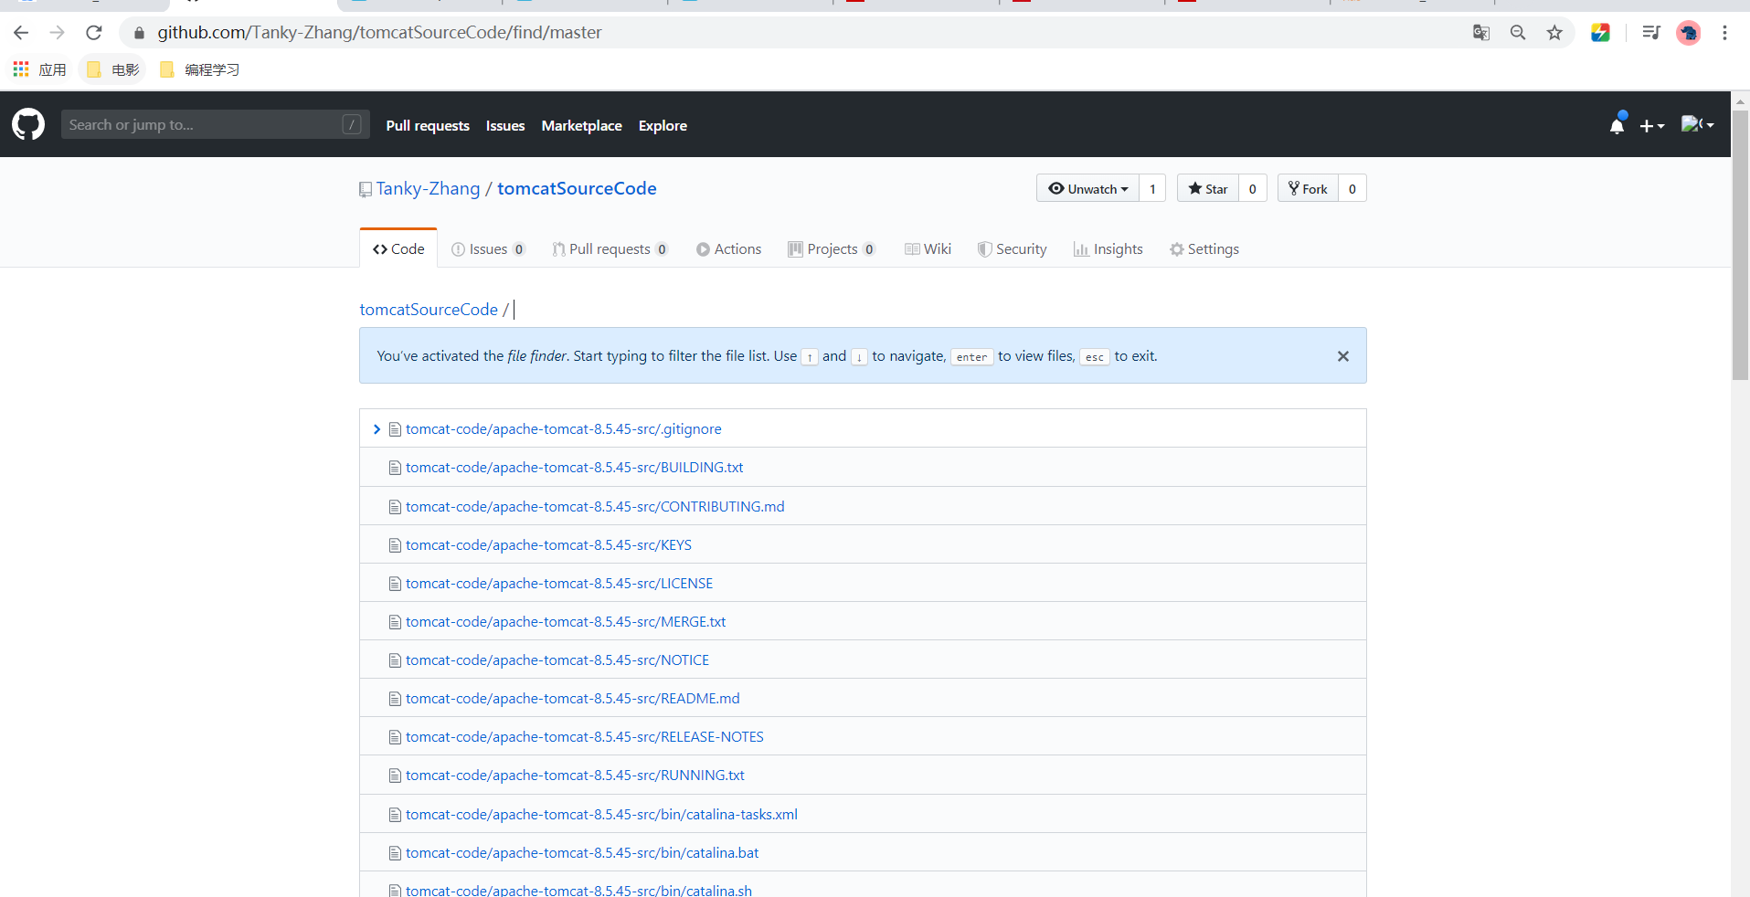Open the Chrome three-dot menu
This screenshot has width=1750, height=897.
(x=1724, y=33)
